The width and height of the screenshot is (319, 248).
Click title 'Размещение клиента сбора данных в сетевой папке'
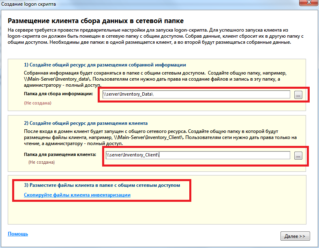(96, 21)
